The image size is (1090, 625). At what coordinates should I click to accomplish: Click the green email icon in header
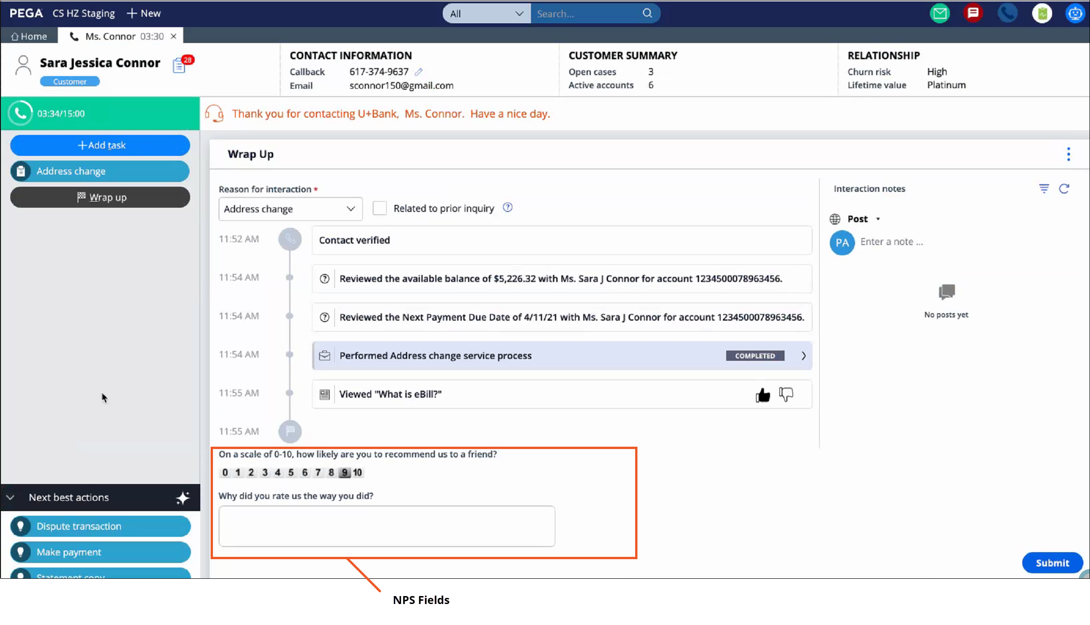(x=940, y=14)
